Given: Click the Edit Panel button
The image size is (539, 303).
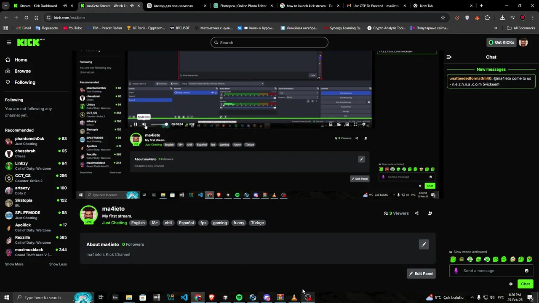Looking at the screenshot, I should [x=421, y=274].
